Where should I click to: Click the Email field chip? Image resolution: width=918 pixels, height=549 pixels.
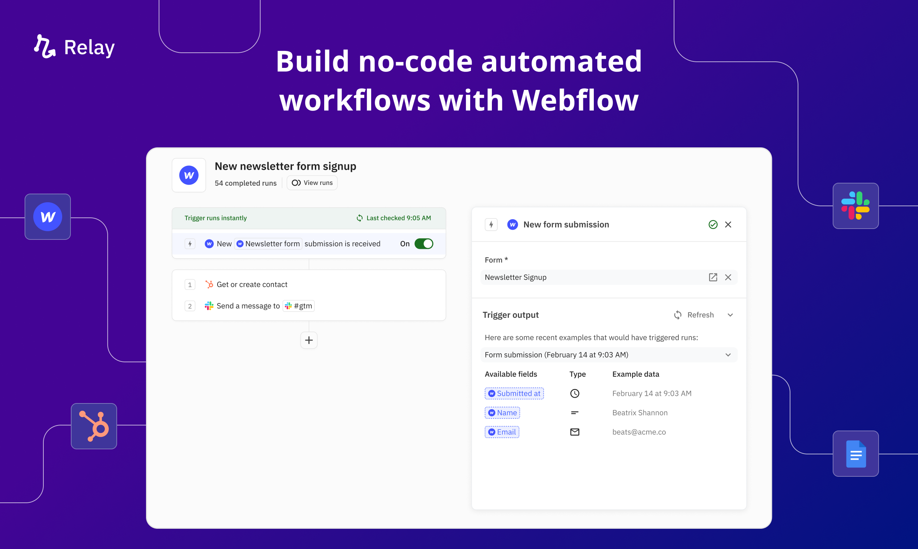[502, 432]
